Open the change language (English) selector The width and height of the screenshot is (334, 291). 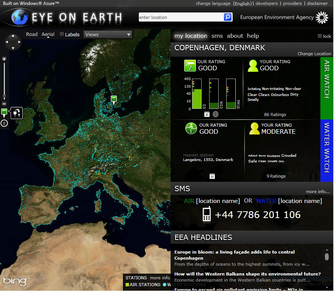point(224,3)
